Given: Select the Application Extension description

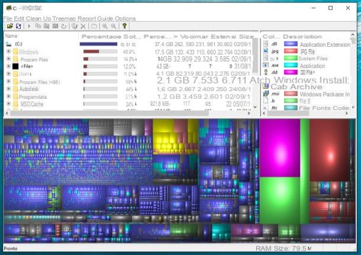Looking at the screenshot, I should point(325,44).
